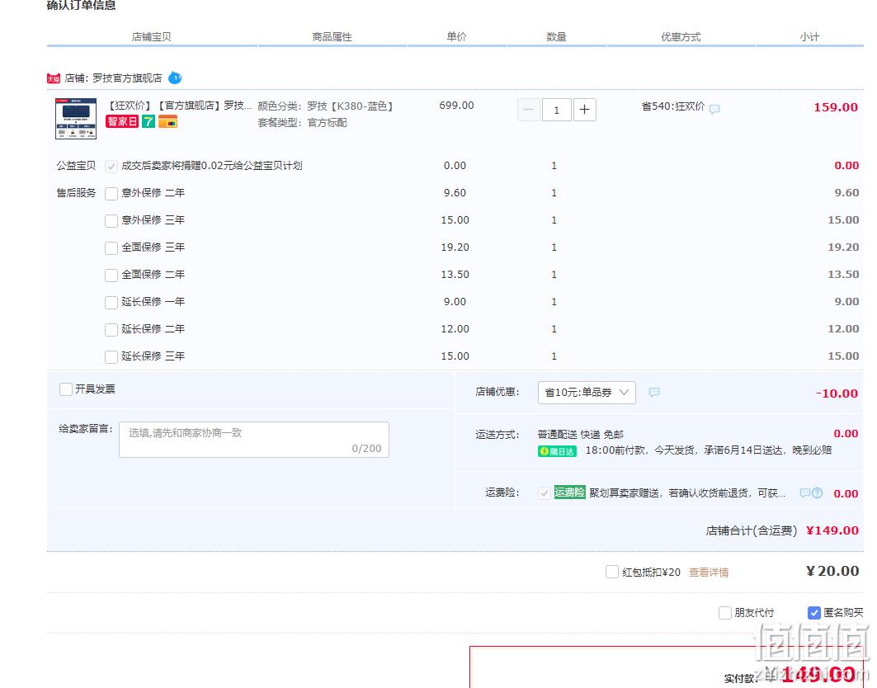Click the red 159.00 subtotal
The height and width of the screenshot is (688, 877).
click(836, 107)
